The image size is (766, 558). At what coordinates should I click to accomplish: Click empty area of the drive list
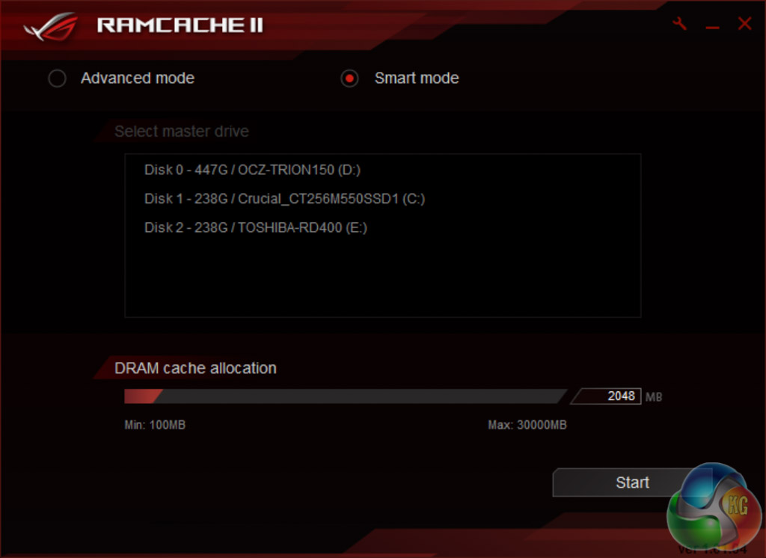[382, 280]
